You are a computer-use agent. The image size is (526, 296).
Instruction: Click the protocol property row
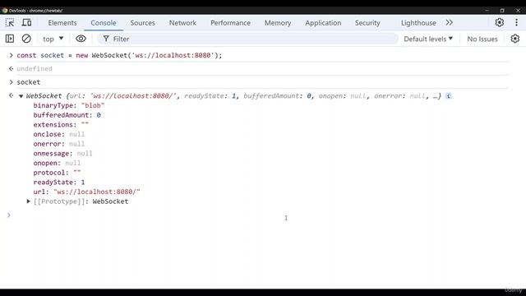click(57, 173)
